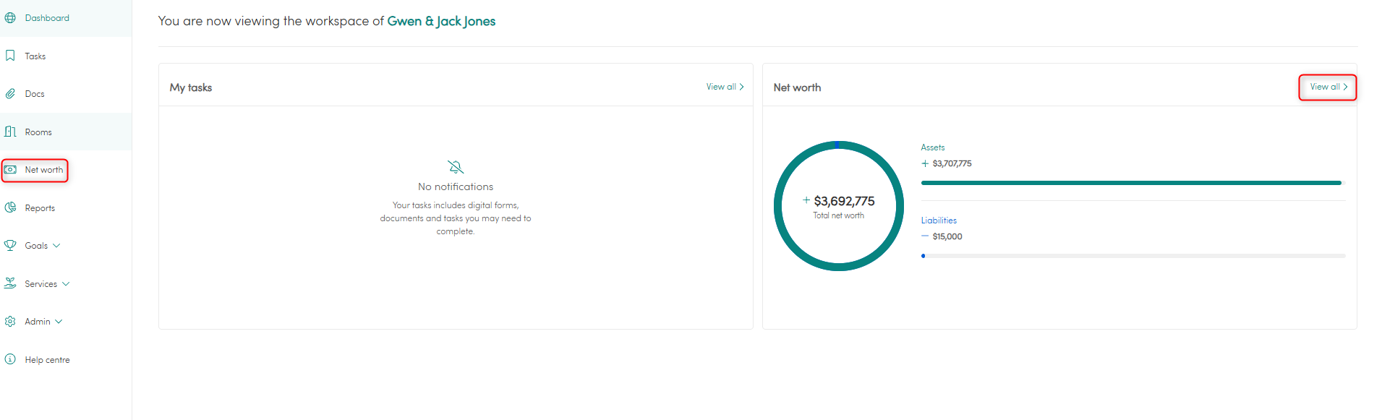Expand the Goals menu chevron
Viewport: 1382px width, 420px height.
click(x=57, y=246)
